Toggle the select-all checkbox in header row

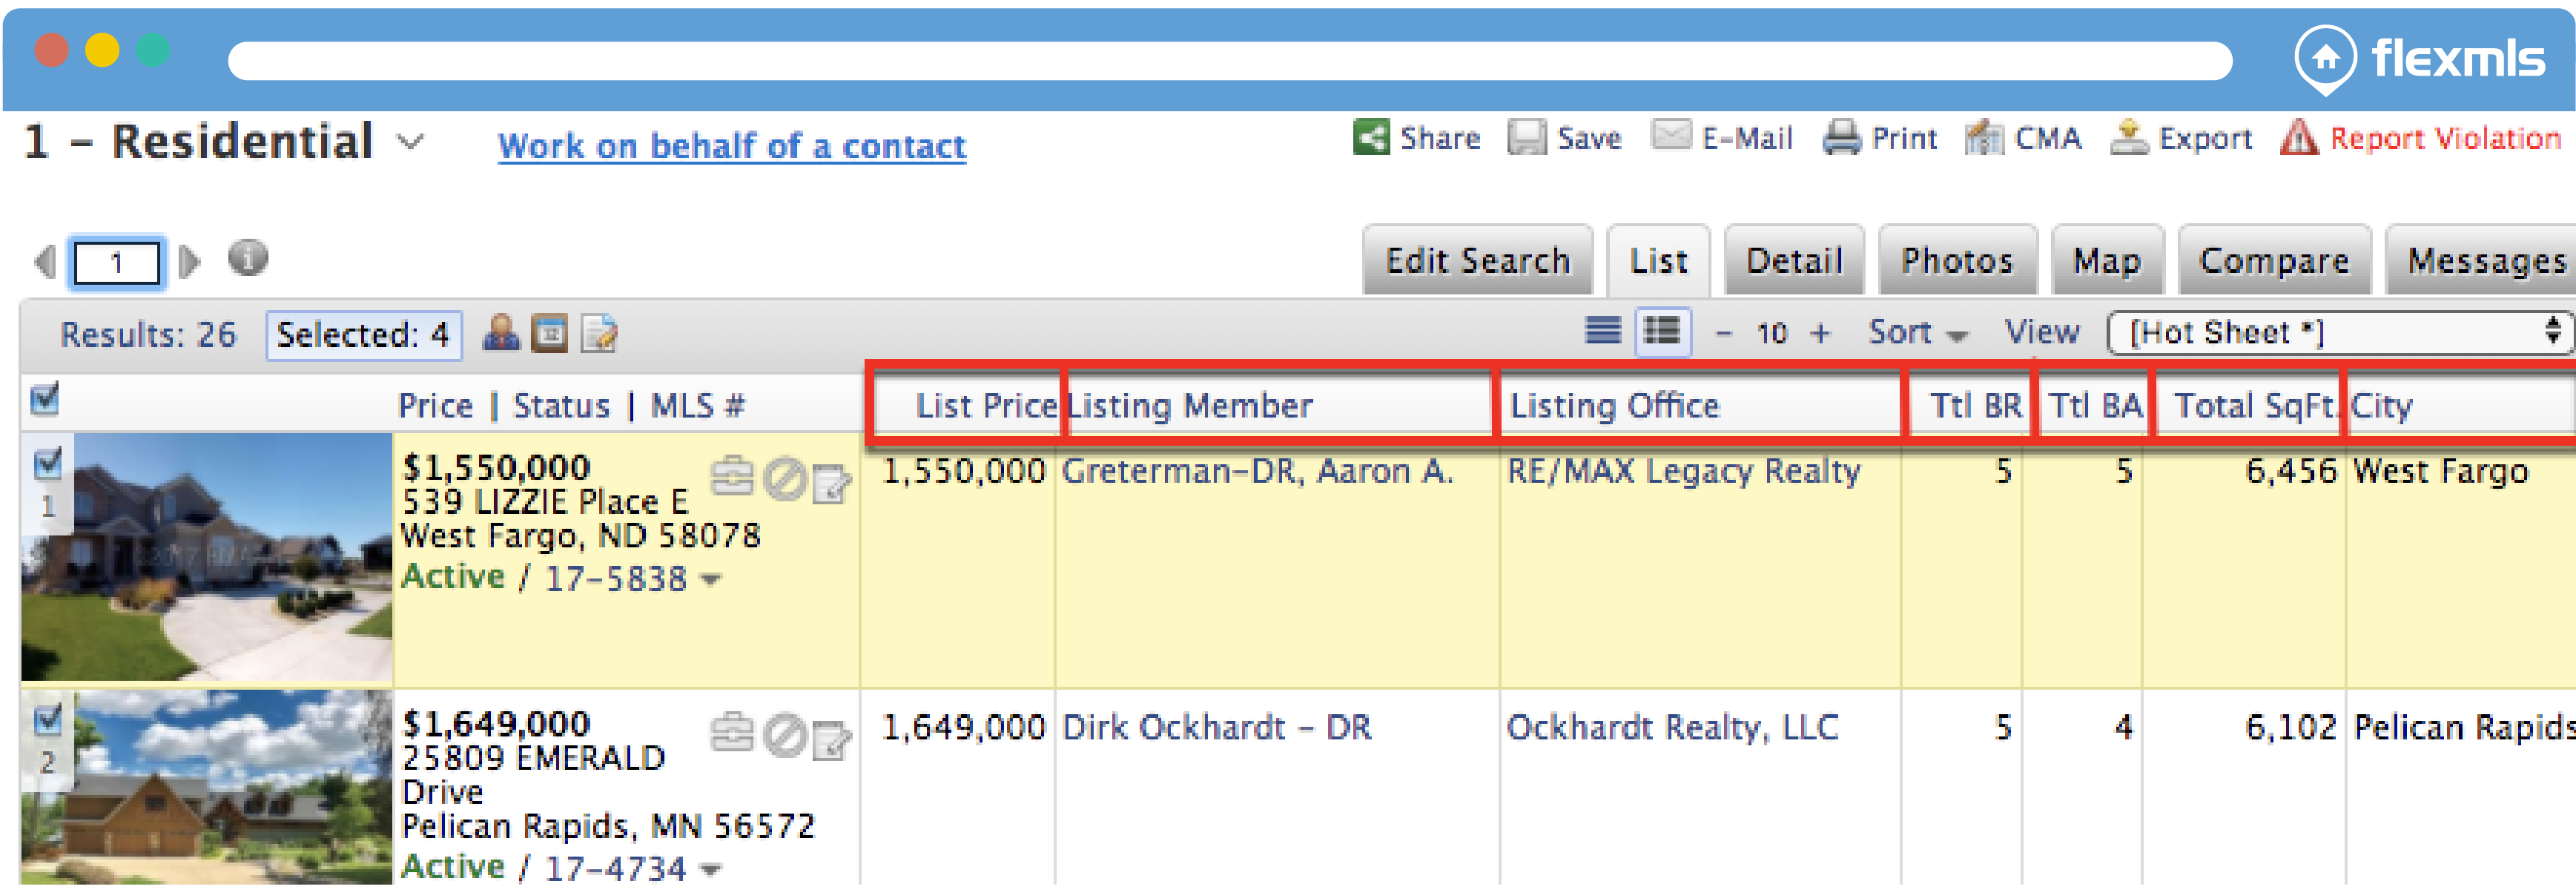coord(45,400)
